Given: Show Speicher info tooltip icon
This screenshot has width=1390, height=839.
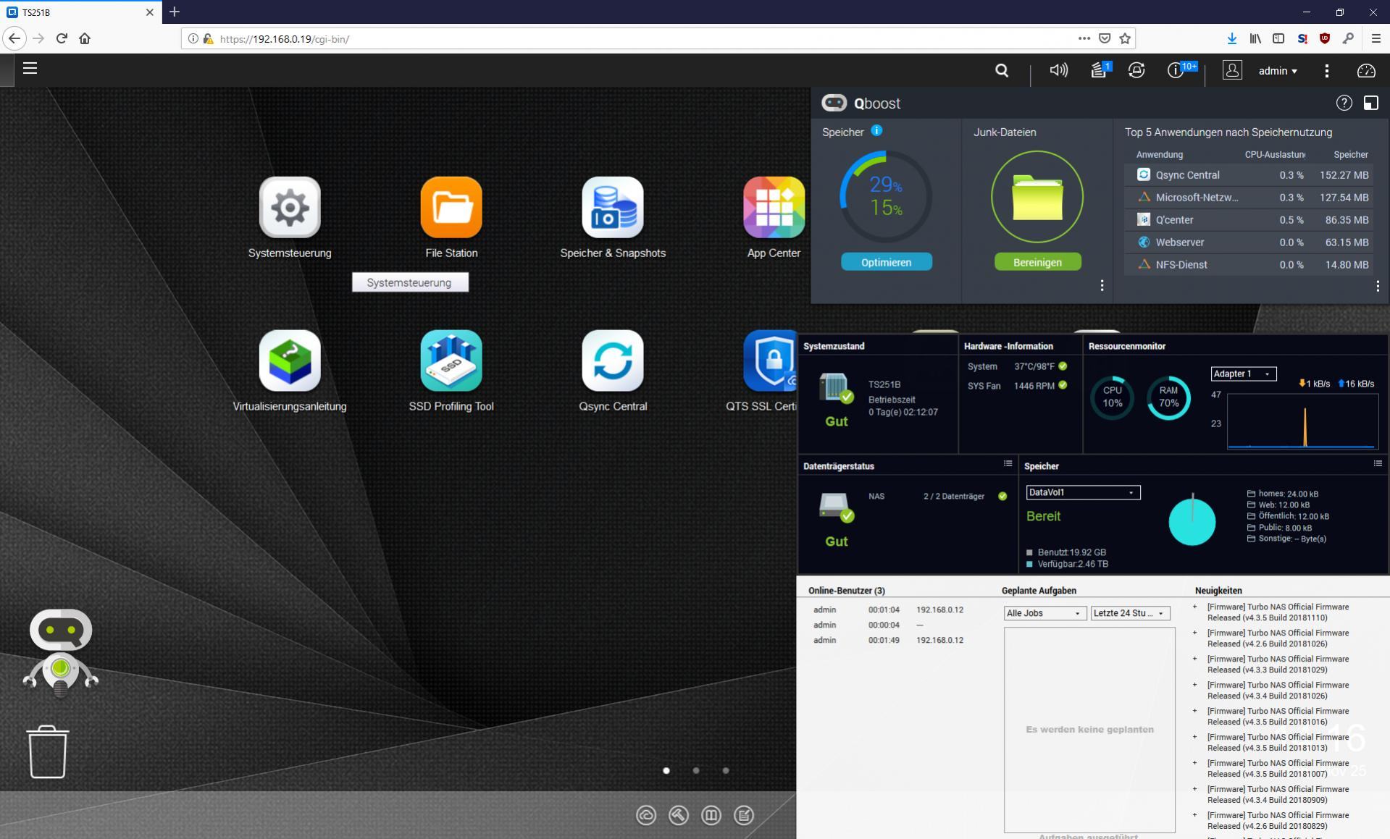Looking at the screenshot, I should (x=876, y=131).
